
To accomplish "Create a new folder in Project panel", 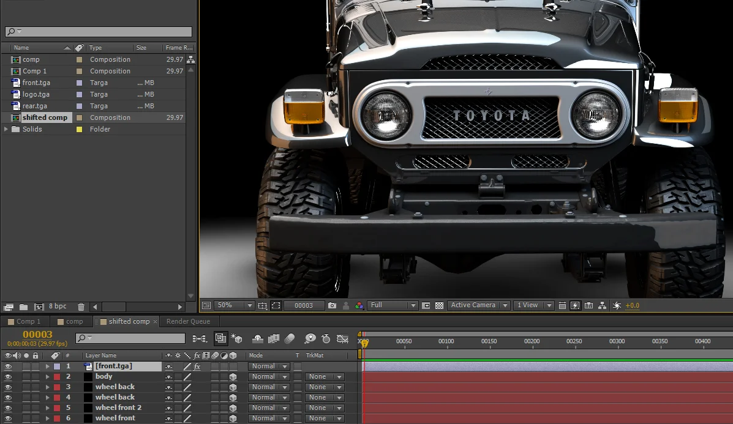I will pyautogui.click(x=23, y=307).
